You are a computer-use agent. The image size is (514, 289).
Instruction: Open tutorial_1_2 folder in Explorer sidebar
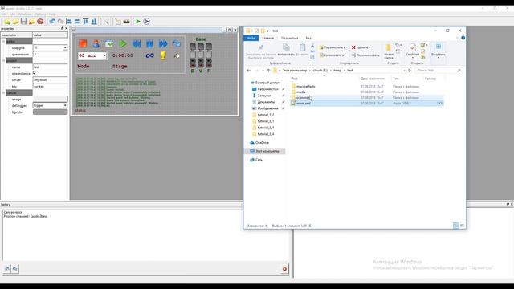(x=266, y=115)
